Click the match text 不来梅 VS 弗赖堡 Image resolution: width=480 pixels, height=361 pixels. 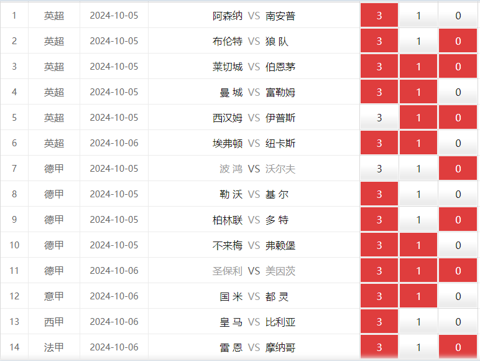[x=254, y=245]
